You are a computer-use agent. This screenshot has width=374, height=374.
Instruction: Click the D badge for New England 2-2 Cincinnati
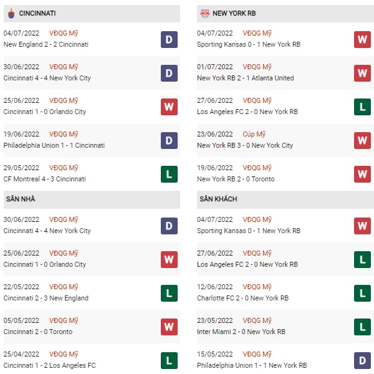[169, 40]
